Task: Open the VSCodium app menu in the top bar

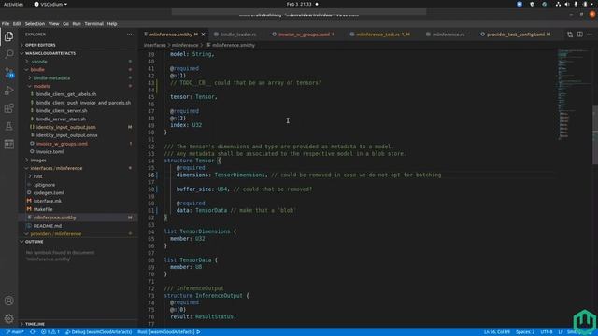Action: (50, 4)
